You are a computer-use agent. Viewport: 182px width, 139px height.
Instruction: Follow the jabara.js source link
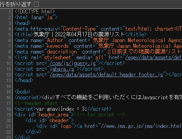62,69
